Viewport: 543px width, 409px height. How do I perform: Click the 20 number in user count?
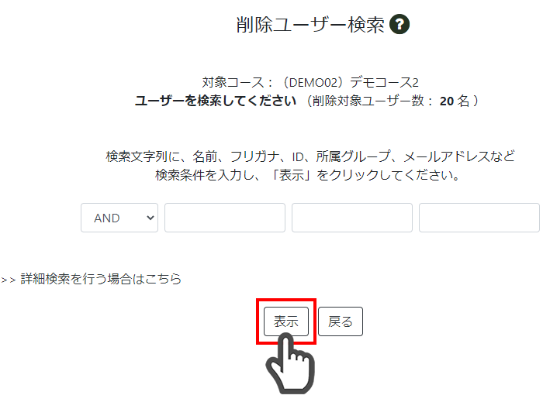pos(447,101)
